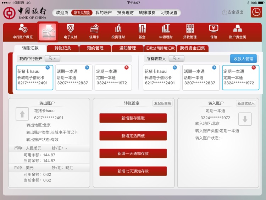This screenshot has height=200, width=266.
Task: Switch to 转账汇款 tab
Action: pos(31,48)
